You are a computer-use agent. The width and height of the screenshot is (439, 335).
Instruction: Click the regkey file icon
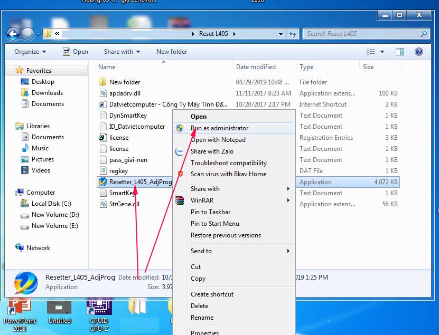point(103,170)
